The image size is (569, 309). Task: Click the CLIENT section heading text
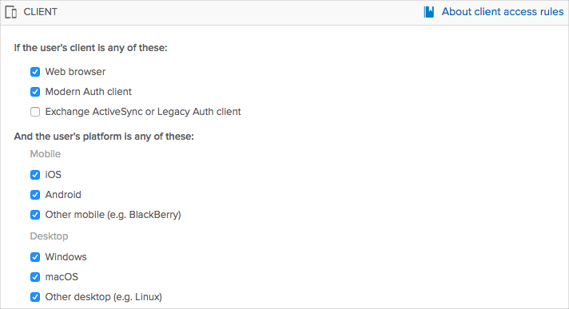click(40, 12)
